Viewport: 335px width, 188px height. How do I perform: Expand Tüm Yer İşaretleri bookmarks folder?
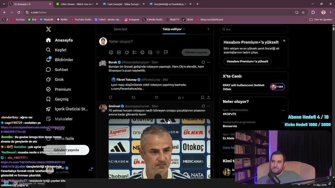(321, 20)
